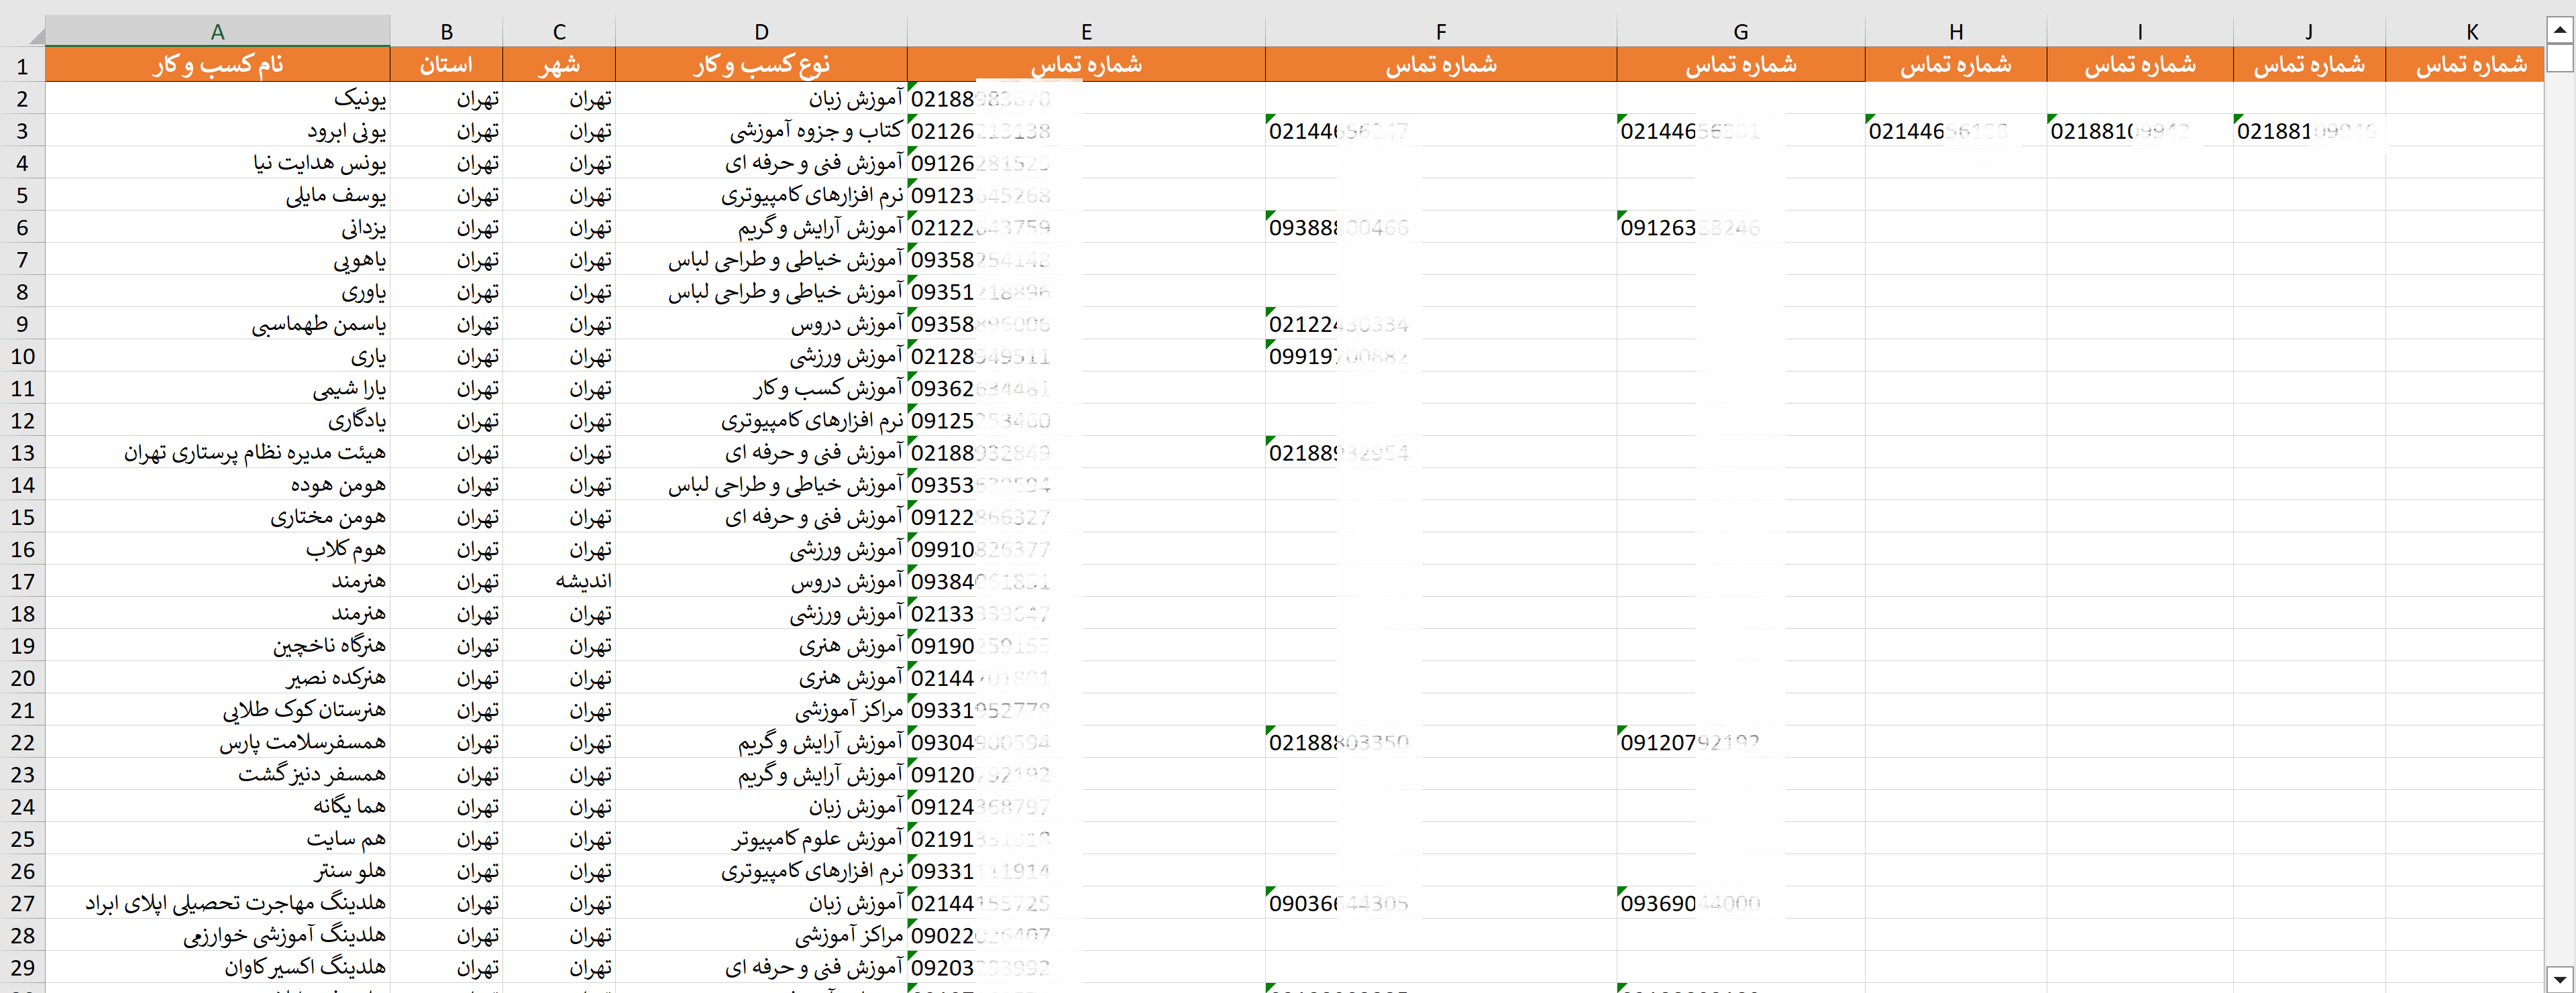2576x993 pixels.
Task: Select row 29 header number
Action: 22,967
